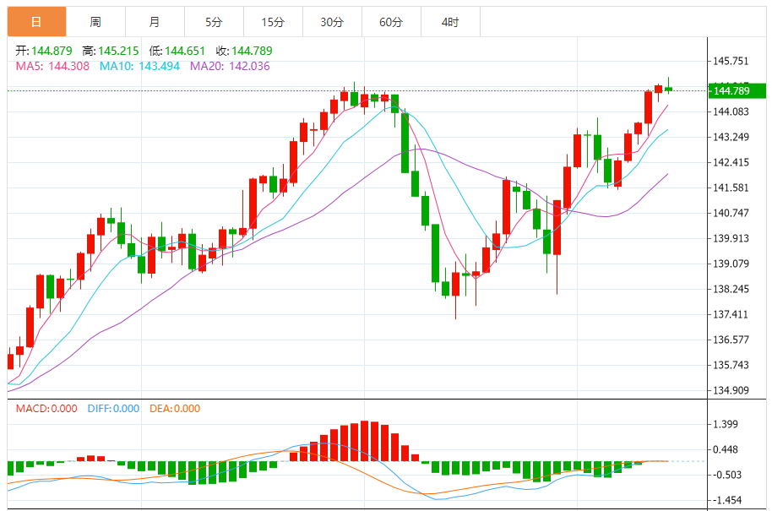Click the 收: 144.789 close value
772x511 pixels.
point(244,51)
